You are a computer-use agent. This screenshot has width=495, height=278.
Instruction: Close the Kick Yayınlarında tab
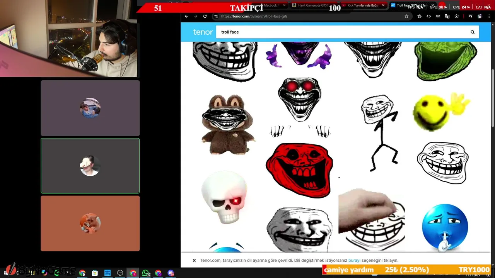383,5
